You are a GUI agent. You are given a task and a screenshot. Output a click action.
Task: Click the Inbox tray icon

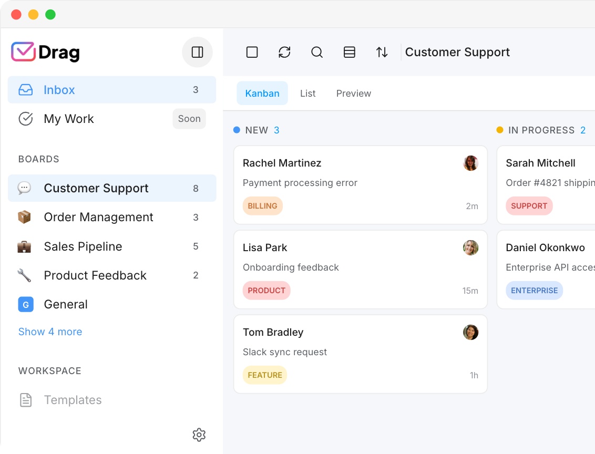coord(25,90)
